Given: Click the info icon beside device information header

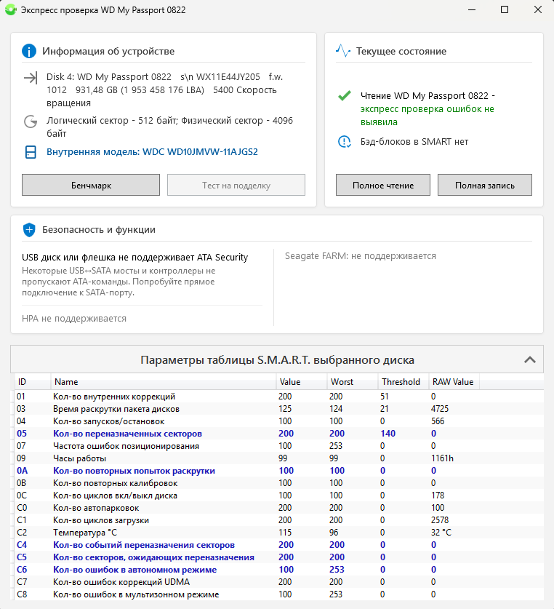Looking at the screenshot, I should [29, 51].
